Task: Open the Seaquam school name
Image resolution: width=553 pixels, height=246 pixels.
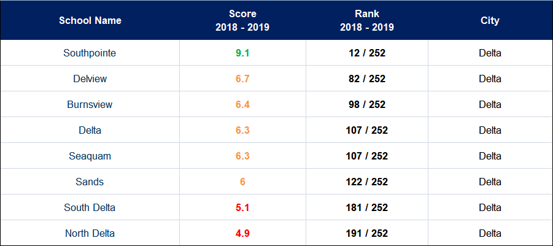Action: click(90, 156)
